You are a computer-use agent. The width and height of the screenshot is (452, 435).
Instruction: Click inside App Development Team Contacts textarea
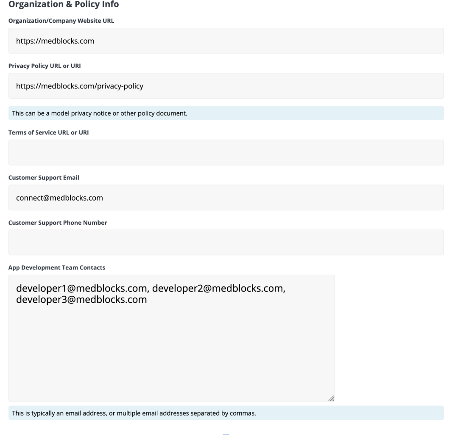pos(172,339)
